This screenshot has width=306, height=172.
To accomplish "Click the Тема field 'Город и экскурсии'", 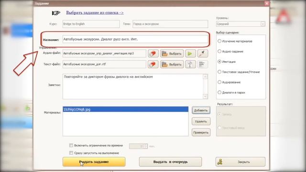I will coord(170,24).
